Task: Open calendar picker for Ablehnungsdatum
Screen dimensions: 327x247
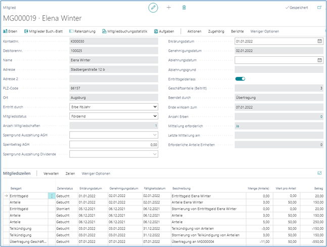Action: [319, 60]
